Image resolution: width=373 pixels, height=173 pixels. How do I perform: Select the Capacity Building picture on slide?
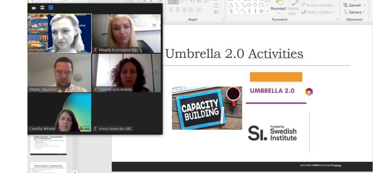point(207,108)
